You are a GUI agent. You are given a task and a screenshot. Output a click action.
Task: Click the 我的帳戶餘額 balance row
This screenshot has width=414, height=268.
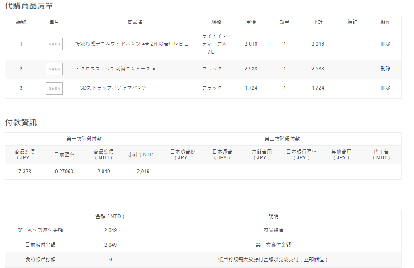[x=41, y=259]
